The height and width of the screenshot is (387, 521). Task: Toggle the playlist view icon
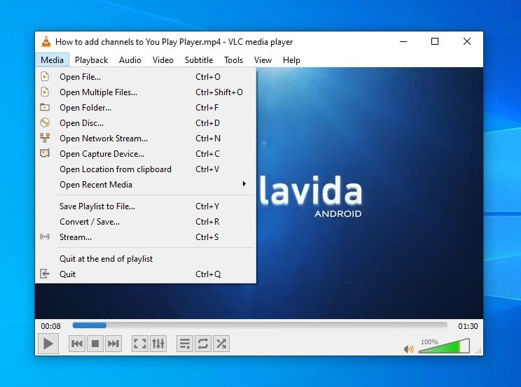point(185,344)
